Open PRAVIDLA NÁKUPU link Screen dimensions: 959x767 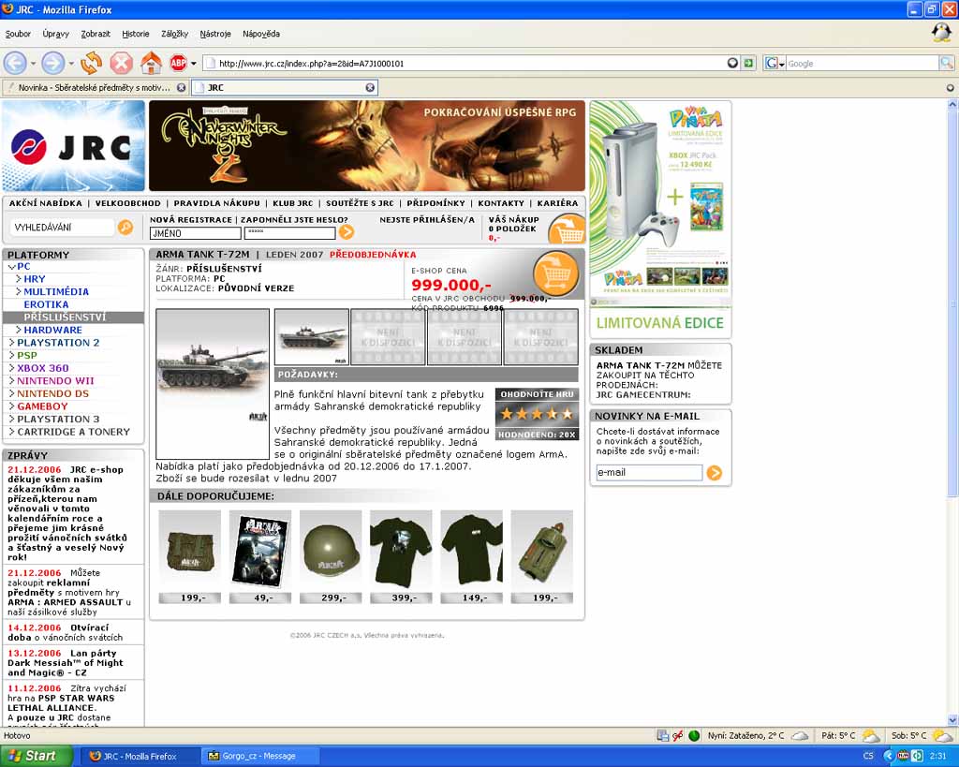coord(216,203)
